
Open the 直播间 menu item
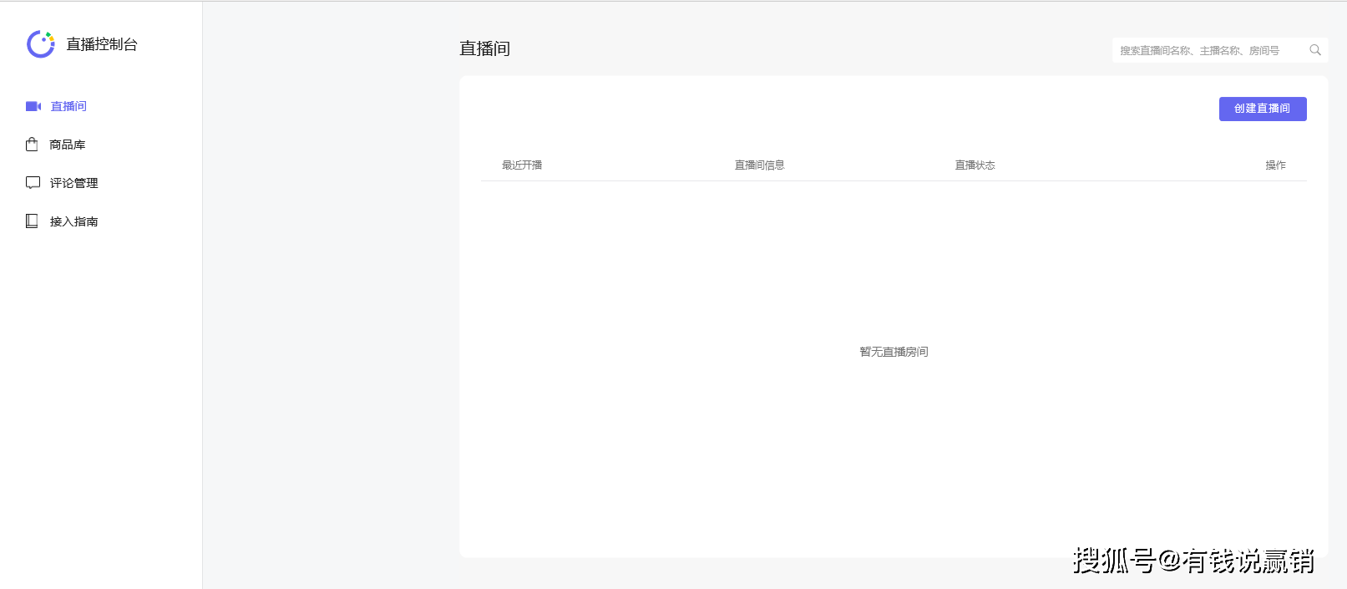[x=68, y=106]
